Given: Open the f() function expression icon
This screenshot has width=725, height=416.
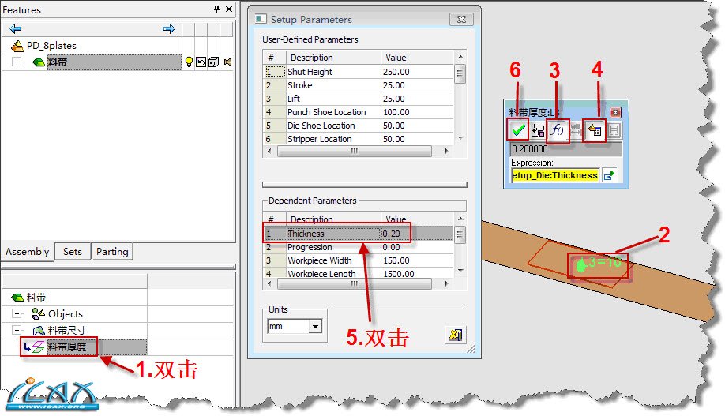Looking at the screenshot, I should (558, 130).
